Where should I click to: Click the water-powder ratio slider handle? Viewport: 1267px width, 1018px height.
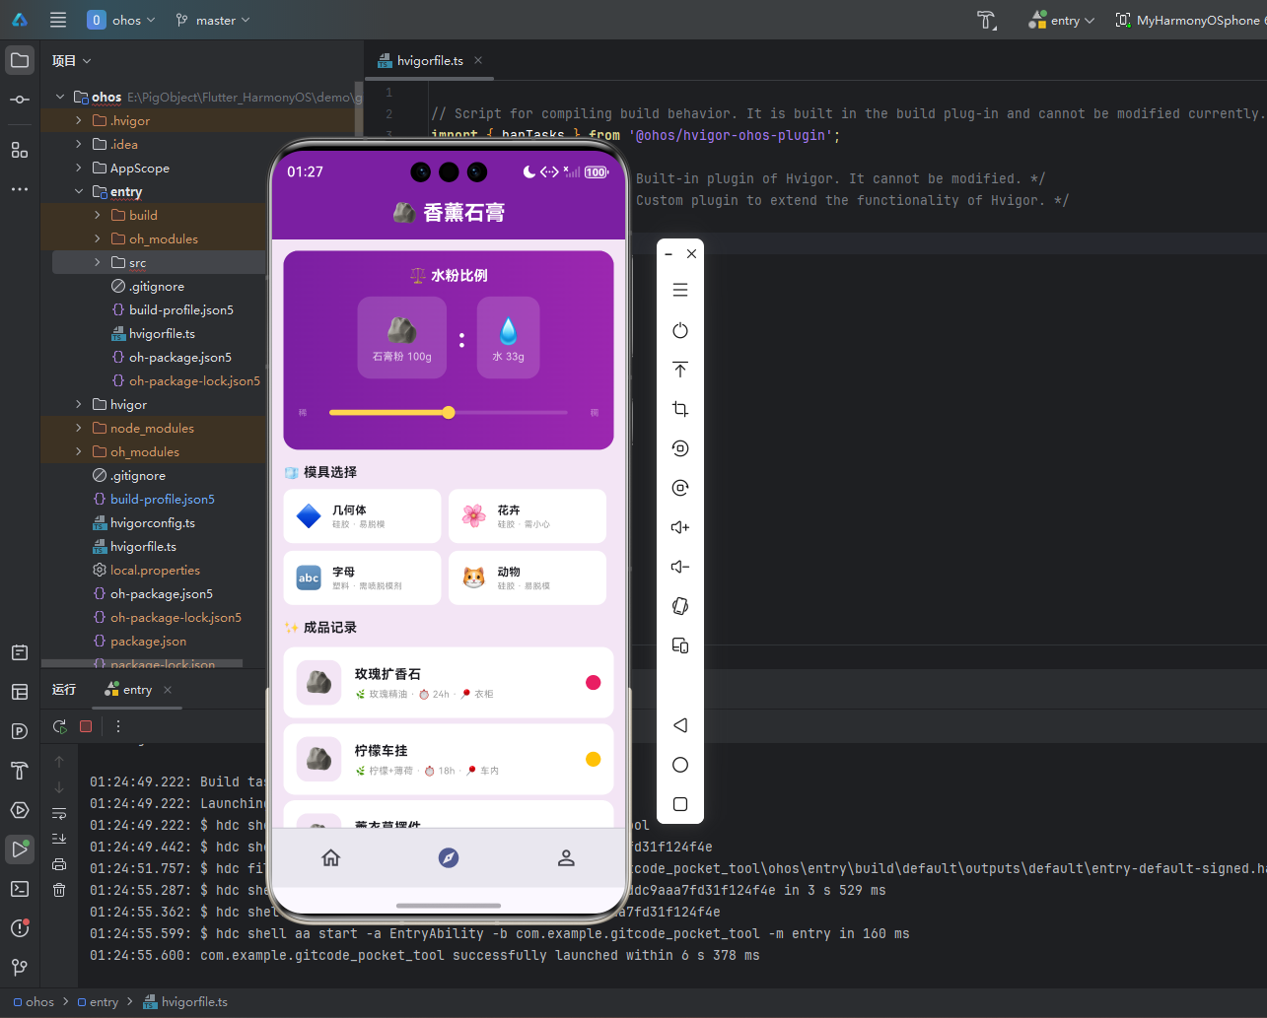click(449, 413)
